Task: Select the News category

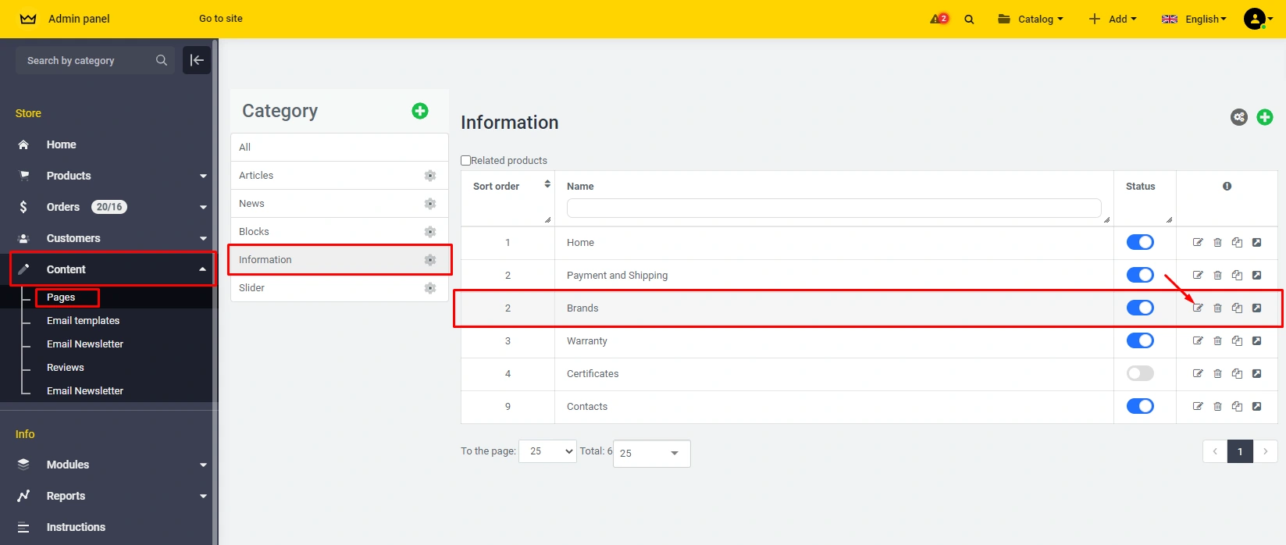Action: [251, 204]
